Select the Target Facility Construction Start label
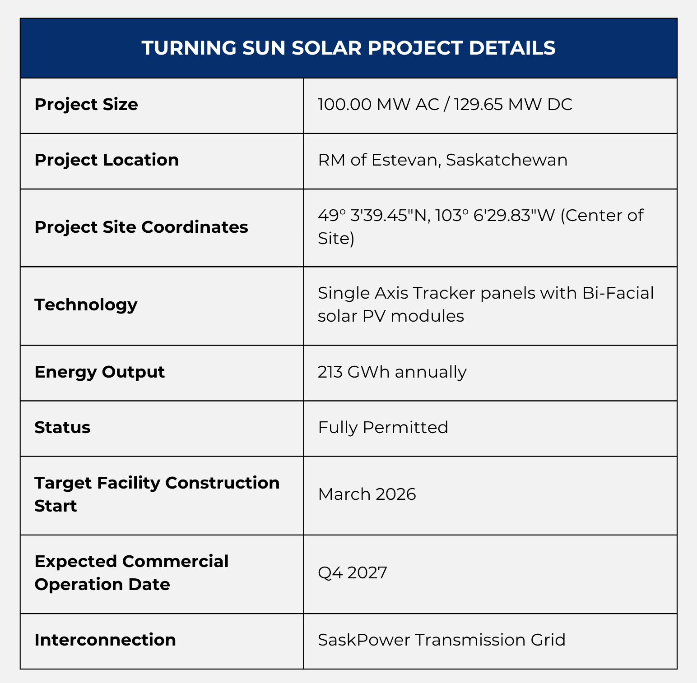 pos(157,494)
